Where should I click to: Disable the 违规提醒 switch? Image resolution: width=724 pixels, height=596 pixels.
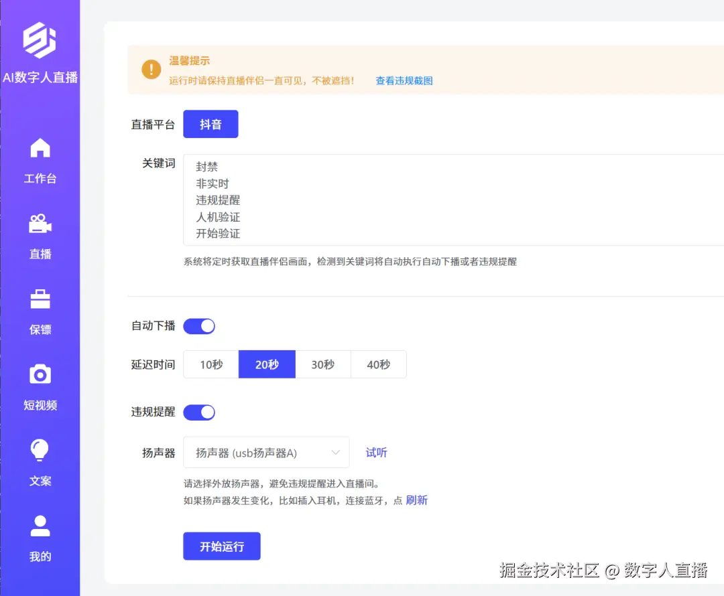click(199, 413)
